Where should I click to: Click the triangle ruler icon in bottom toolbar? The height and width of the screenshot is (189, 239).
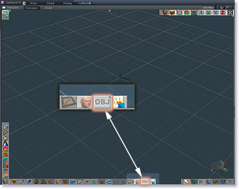(x=130, y=182)
